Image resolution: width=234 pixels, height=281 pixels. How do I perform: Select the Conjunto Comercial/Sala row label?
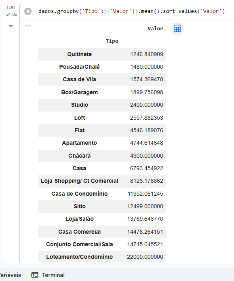pos(79,244)
